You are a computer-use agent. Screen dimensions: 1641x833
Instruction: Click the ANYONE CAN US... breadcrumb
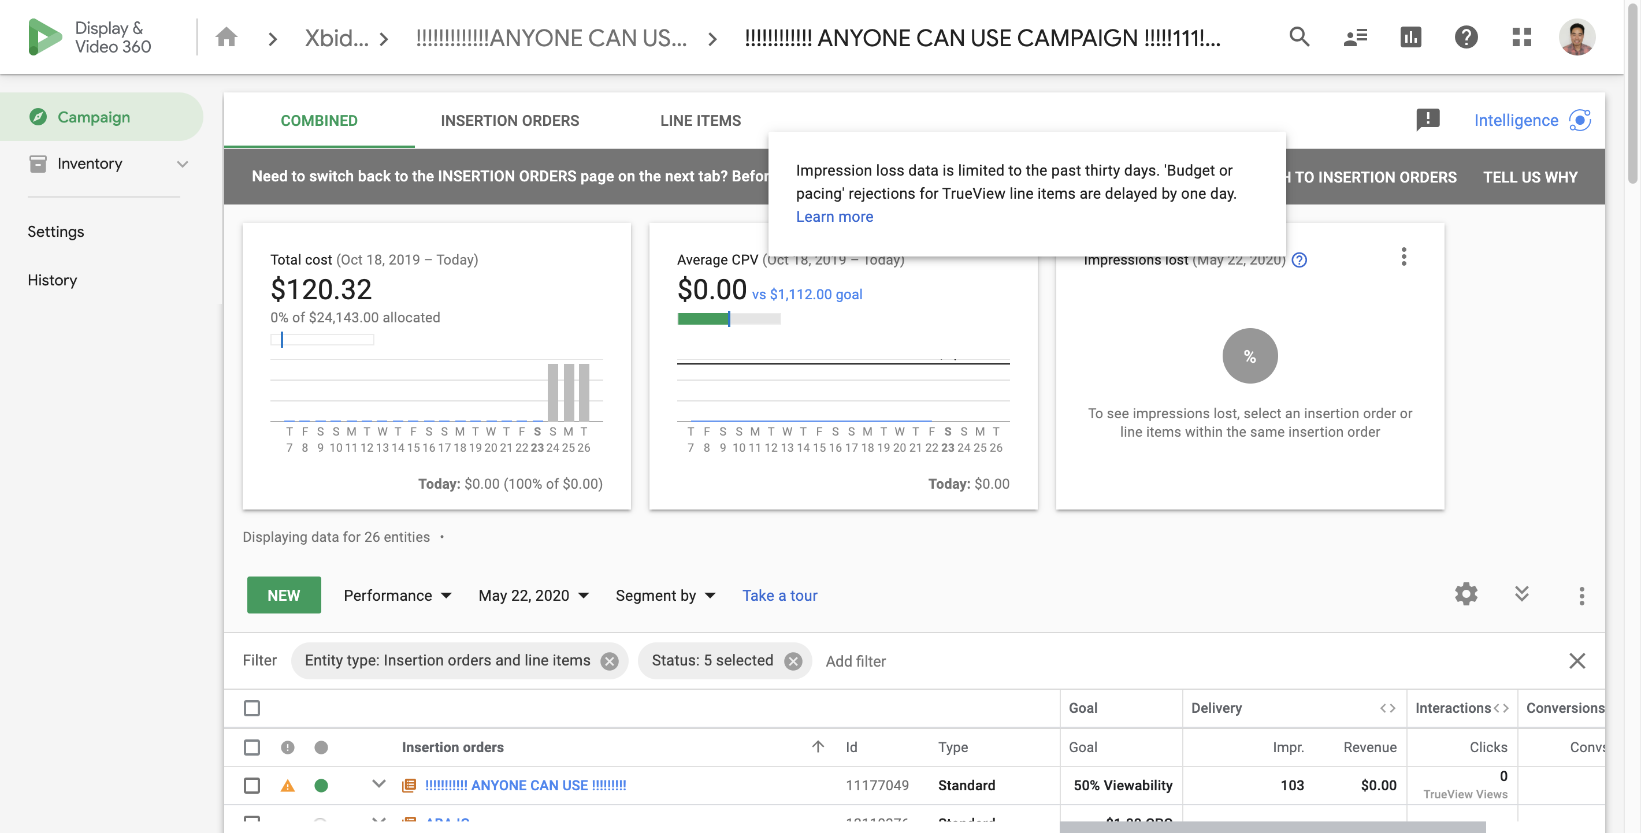coord(551,38)
